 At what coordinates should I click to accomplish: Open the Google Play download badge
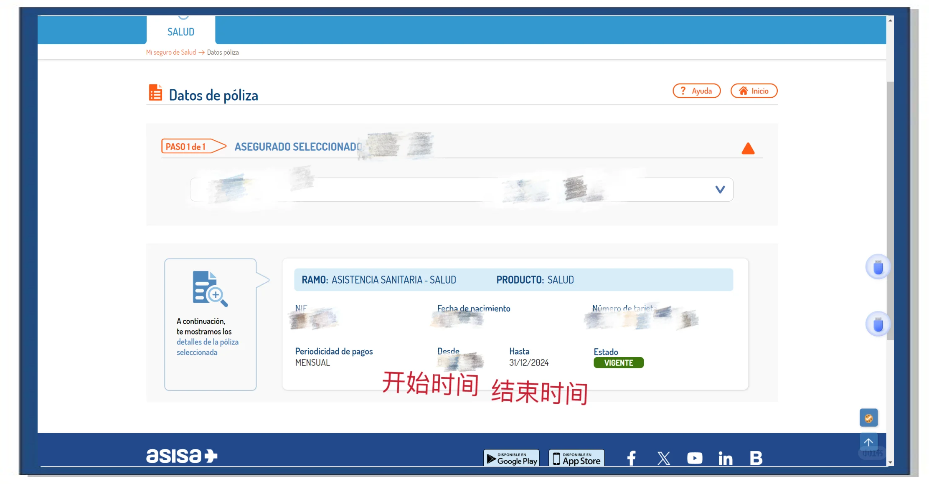pos(511,458)
